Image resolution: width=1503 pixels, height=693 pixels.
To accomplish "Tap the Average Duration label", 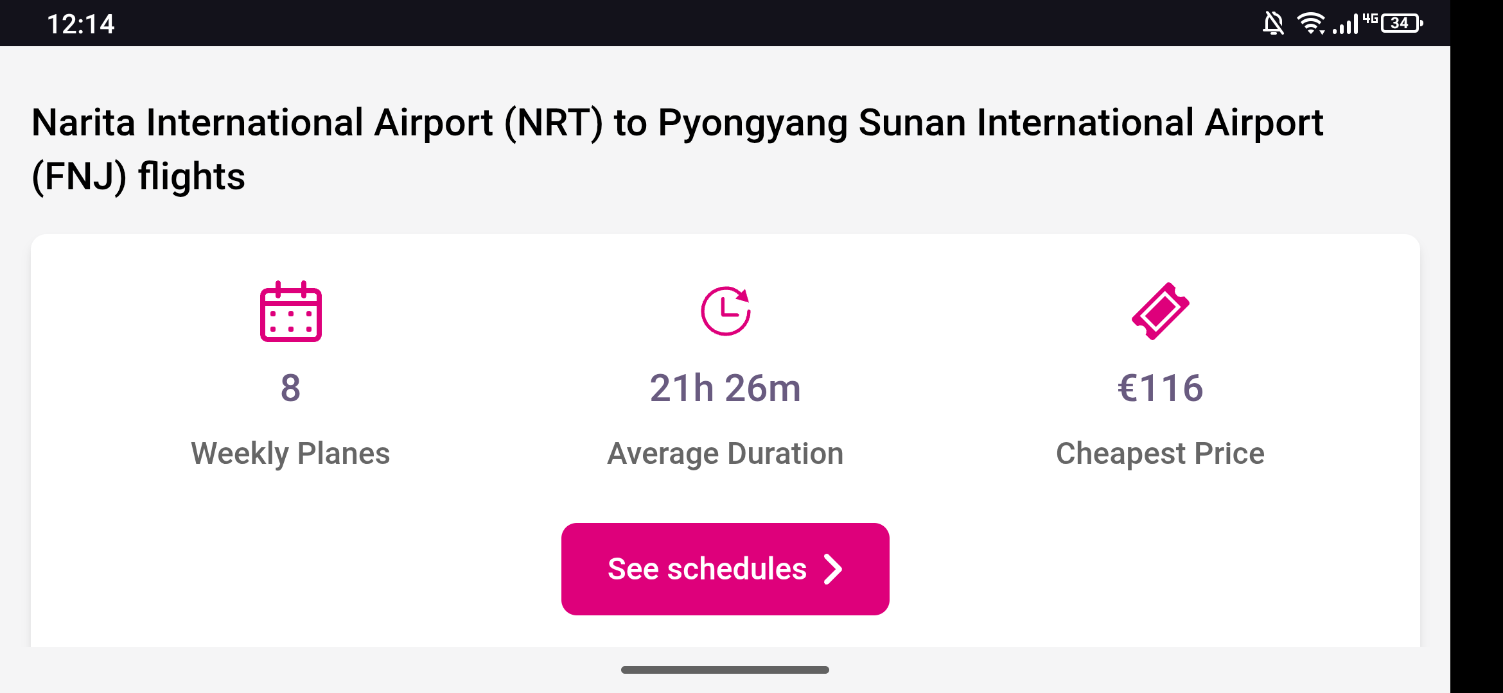I will pyautogui.click(x=725, y=454).
